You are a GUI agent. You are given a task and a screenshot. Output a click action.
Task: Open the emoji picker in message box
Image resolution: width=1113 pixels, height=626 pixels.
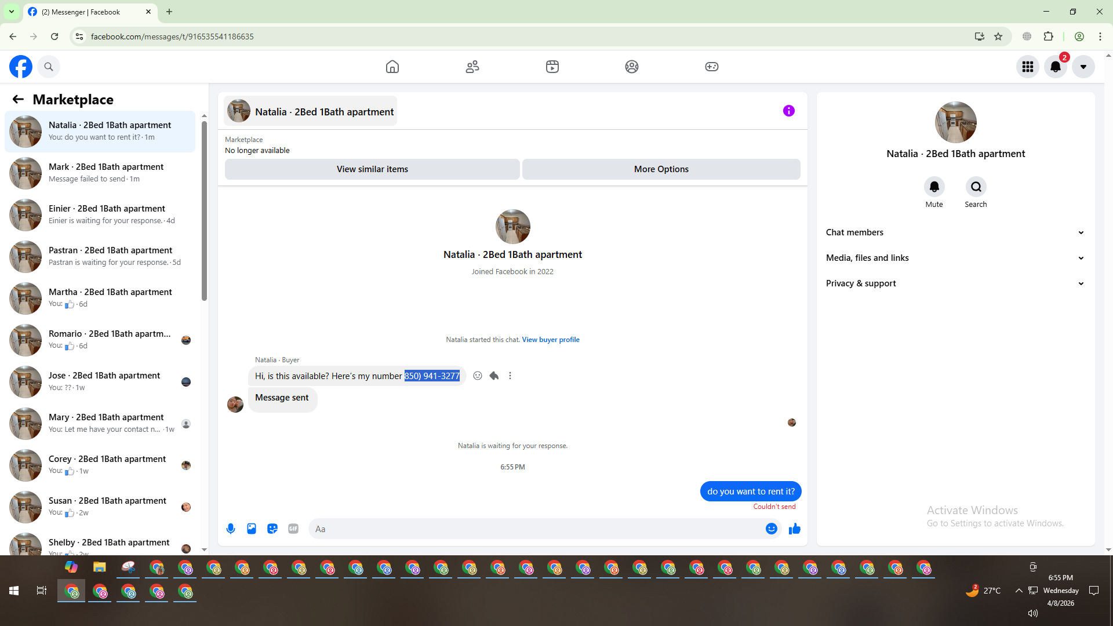coord(771,529)
